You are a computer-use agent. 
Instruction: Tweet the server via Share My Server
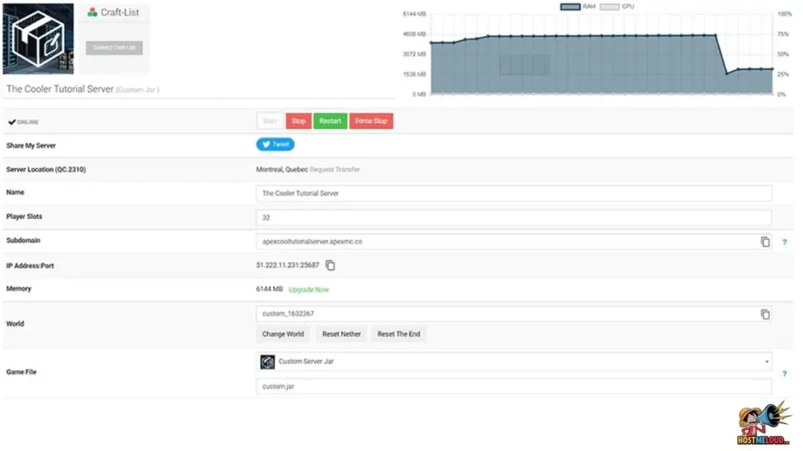275,144
